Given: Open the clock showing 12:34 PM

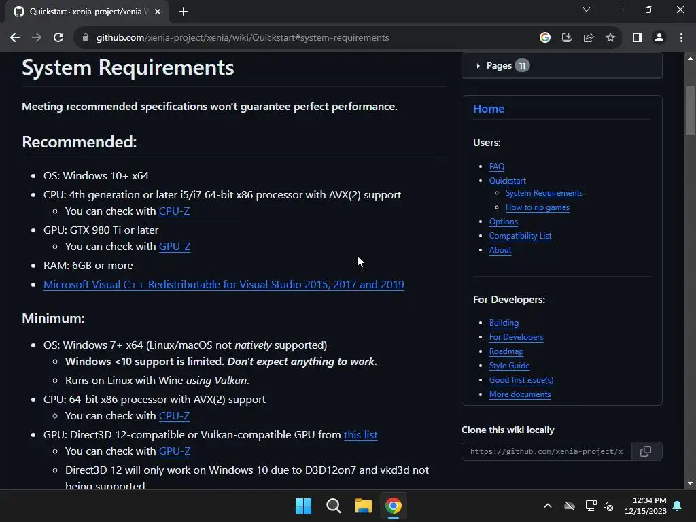Looking at the screenshot, I should click(x=646, y=506).
